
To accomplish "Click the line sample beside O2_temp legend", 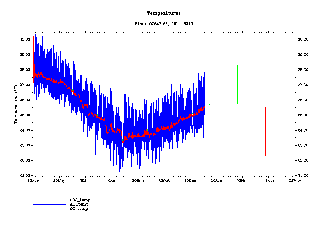I will coord(49,209).
